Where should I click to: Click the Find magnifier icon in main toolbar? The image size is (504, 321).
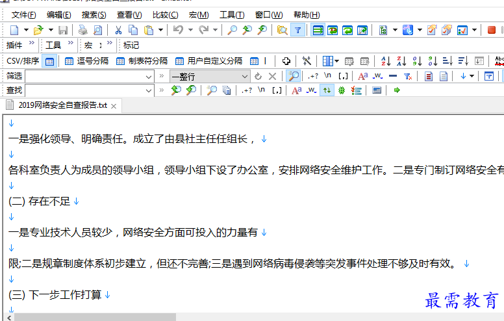point(232,31)
